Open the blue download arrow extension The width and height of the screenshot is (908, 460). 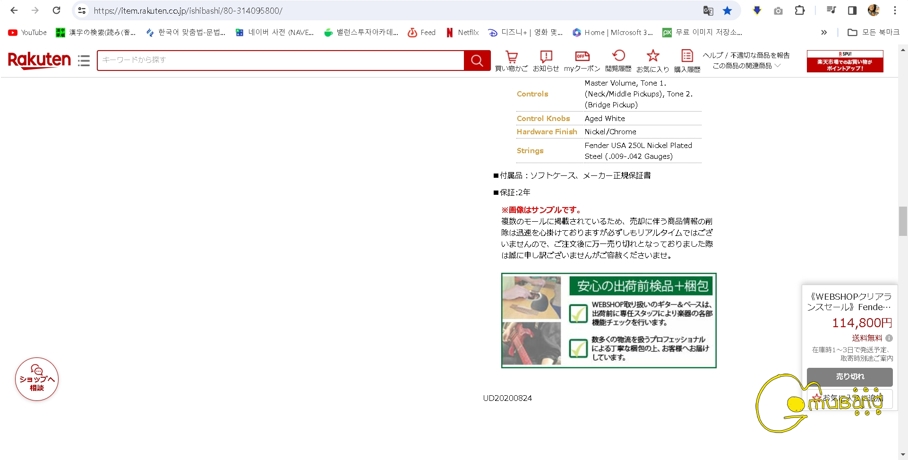(x=757, y=10)
